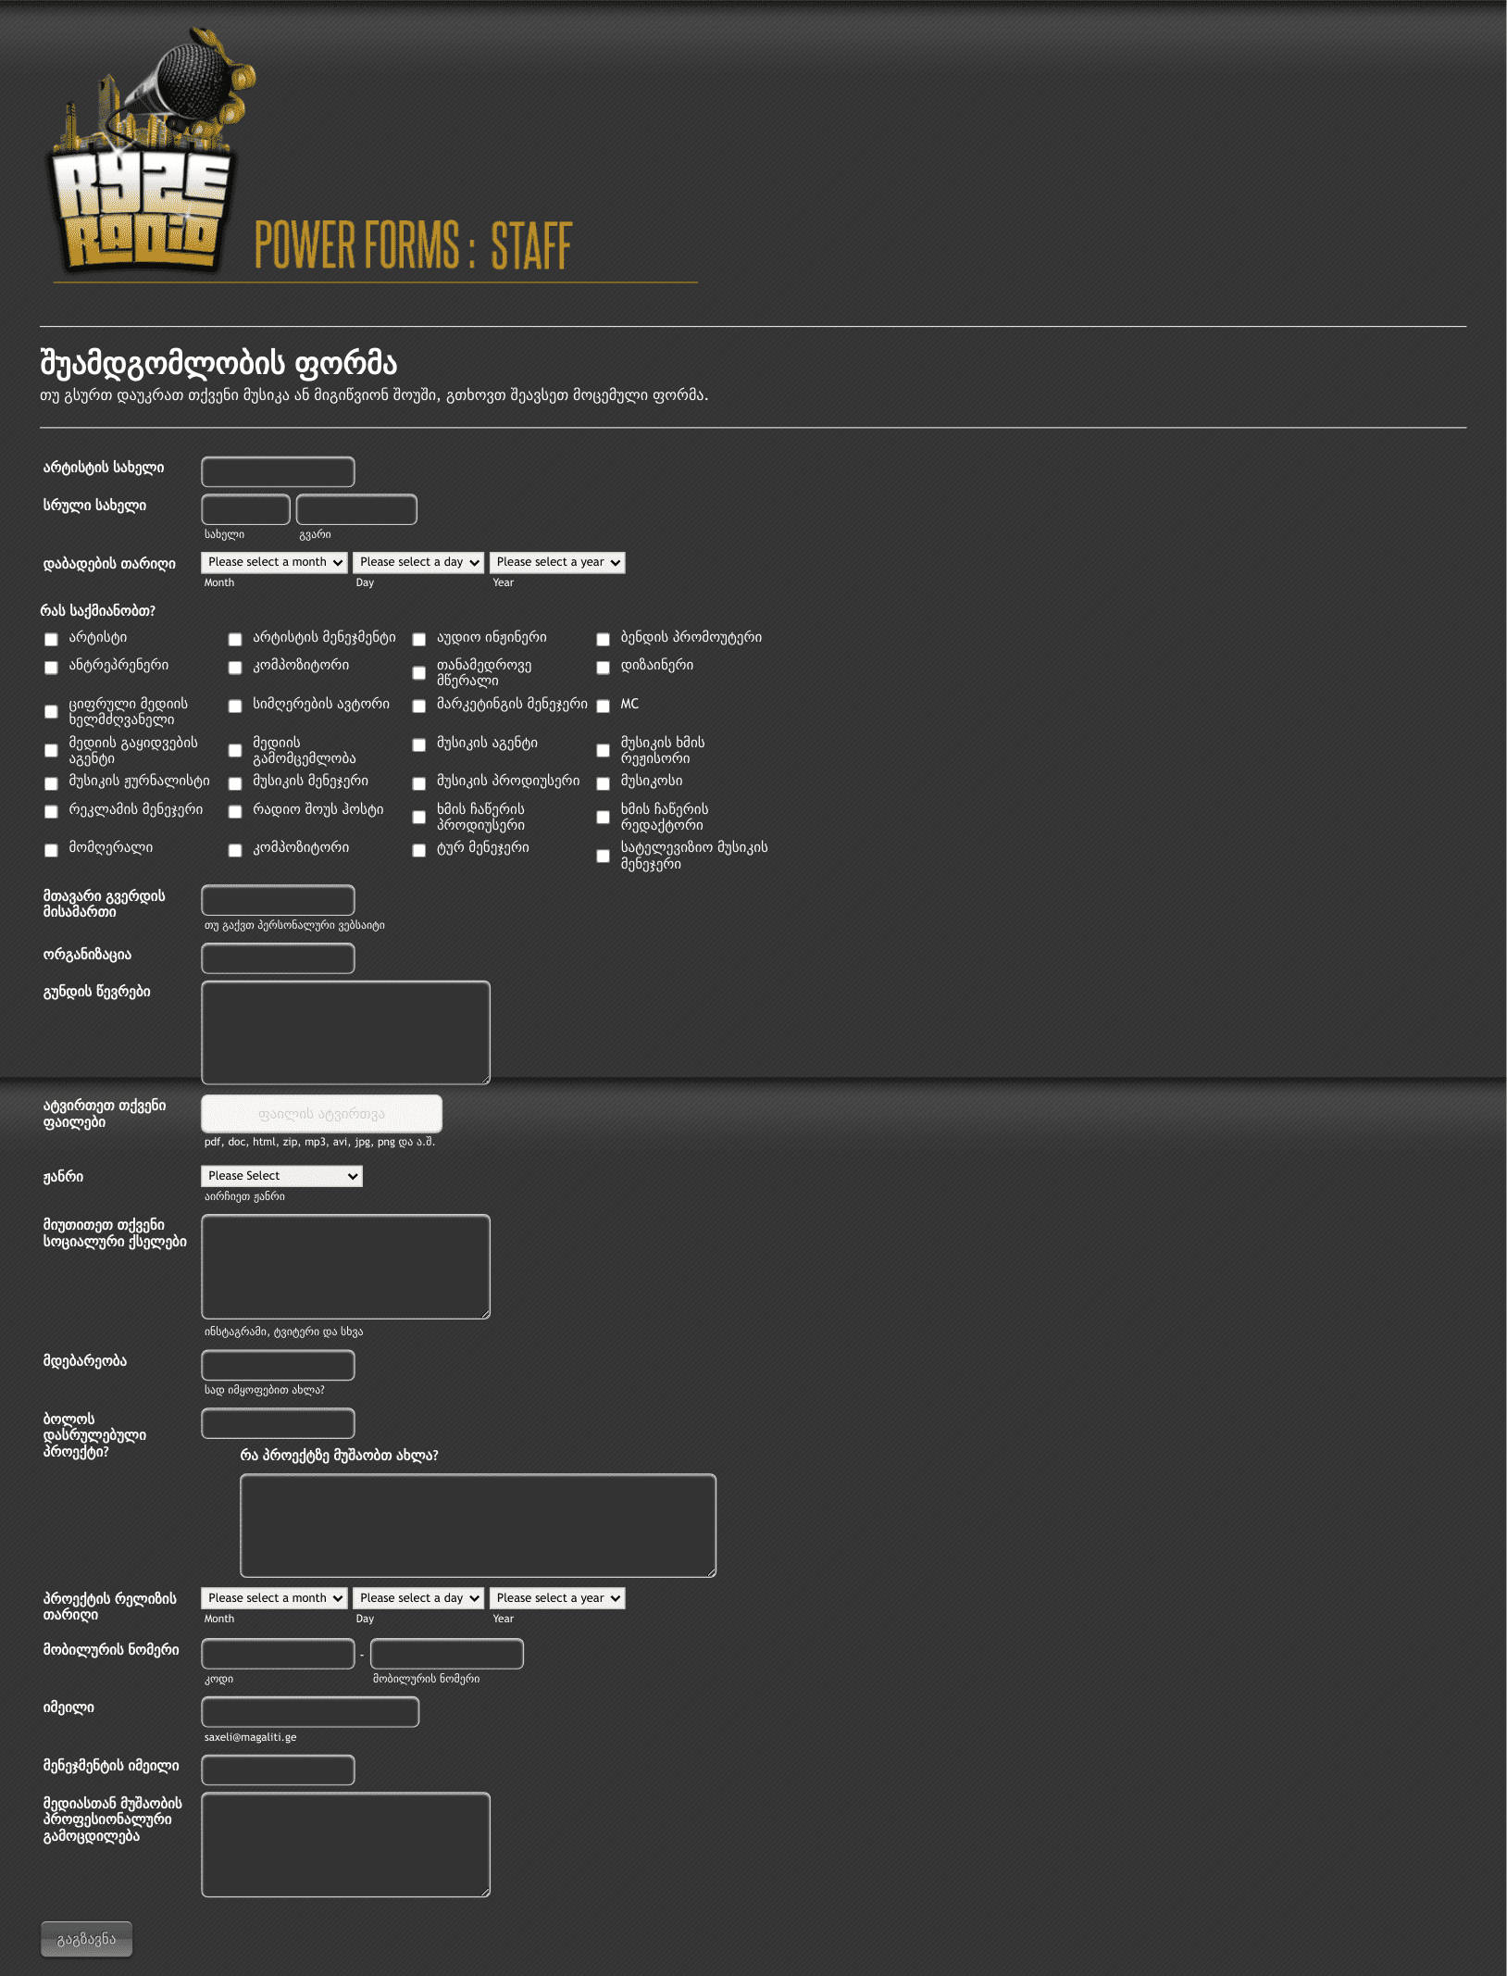Enable არტისტის მენეჯმენტი checkbox

point(235,639)
